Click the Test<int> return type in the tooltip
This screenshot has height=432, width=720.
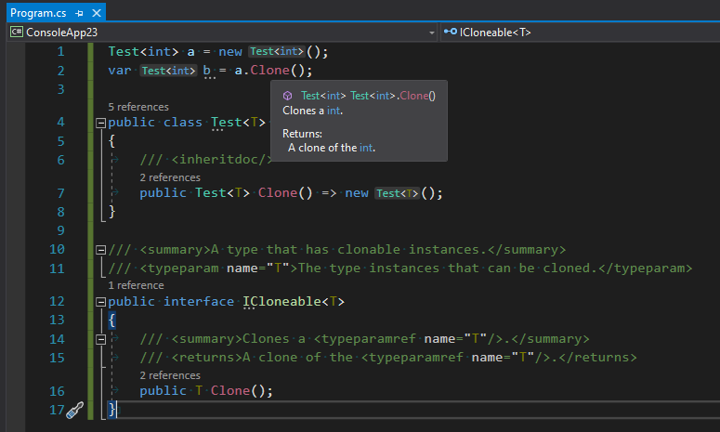tap(323, 96)
